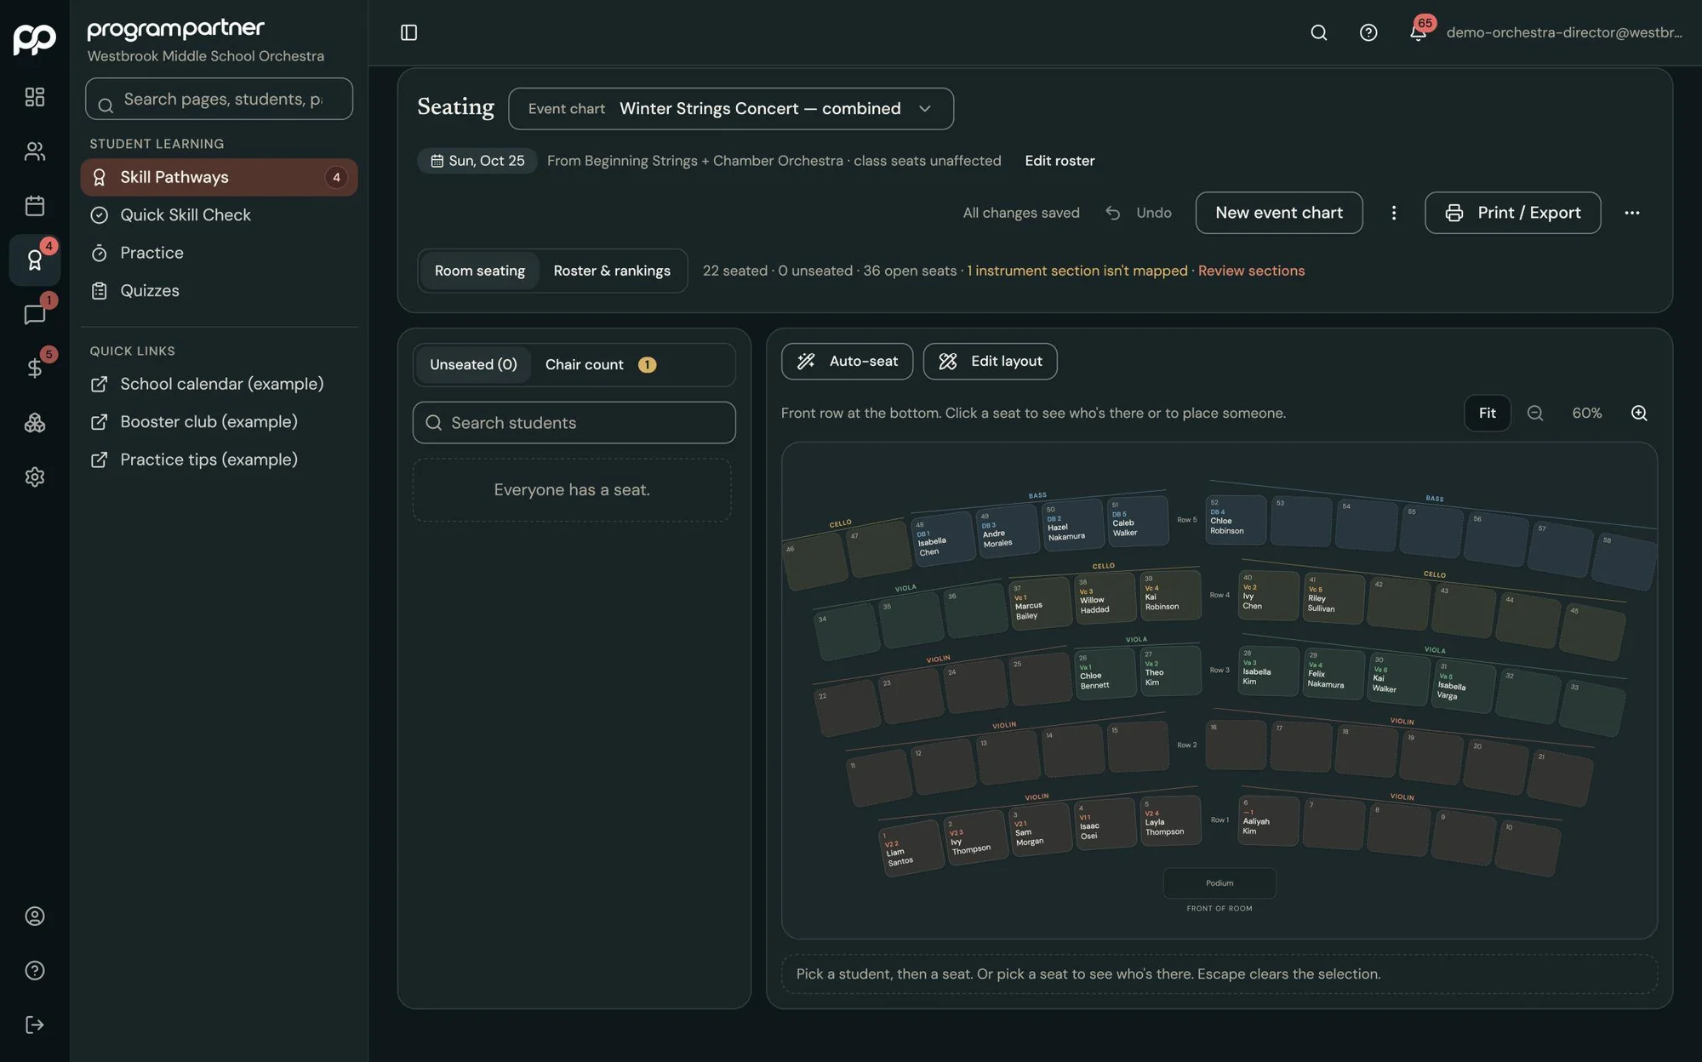Screen dimensions: 1702x1062
Task: Open Quizzes in sidebar
Action: 220,291
